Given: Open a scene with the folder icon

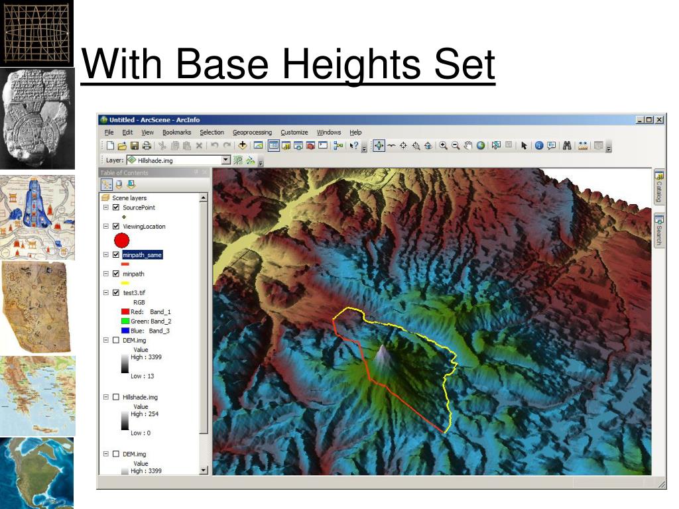Looking at the screenshot, I should point(122,145).
